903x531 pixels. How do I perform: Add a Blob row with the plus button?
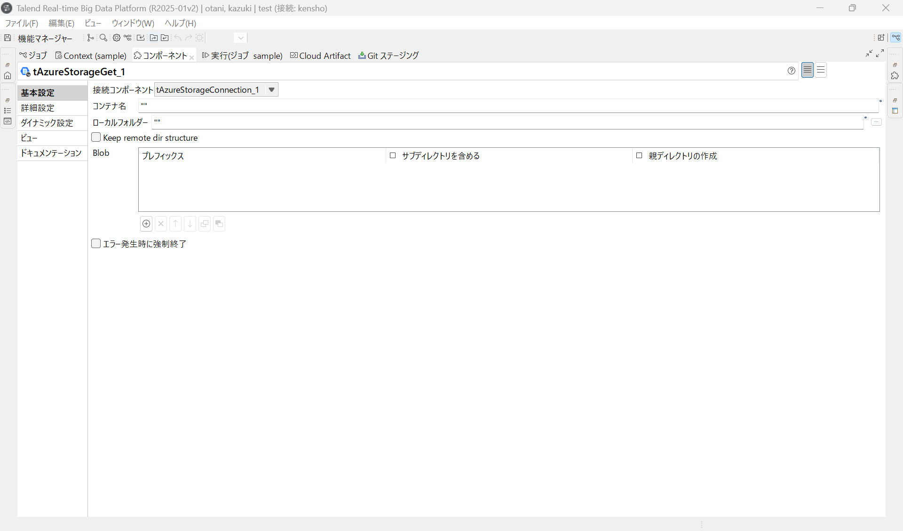coord(146,224)
